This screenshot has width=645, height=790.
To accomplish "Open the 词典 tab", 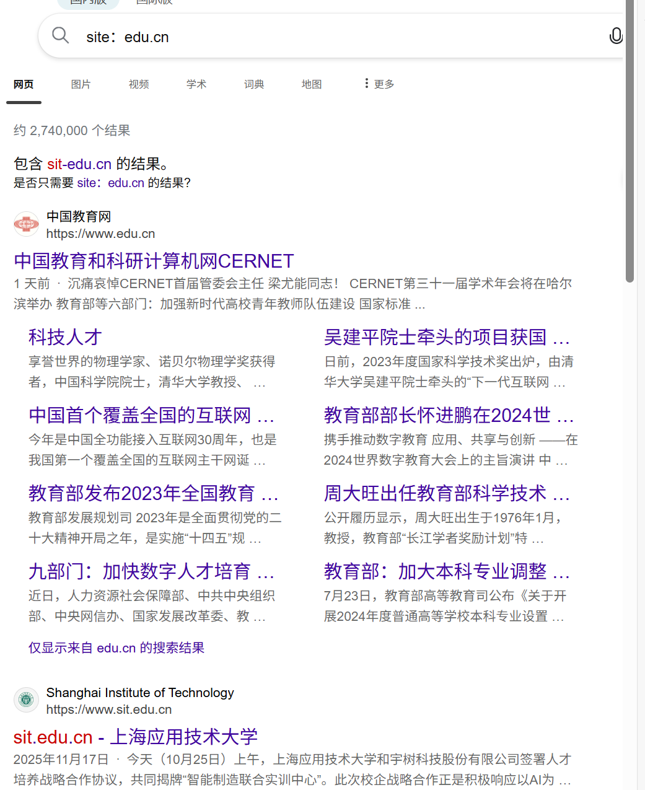I will click(254, 84).
